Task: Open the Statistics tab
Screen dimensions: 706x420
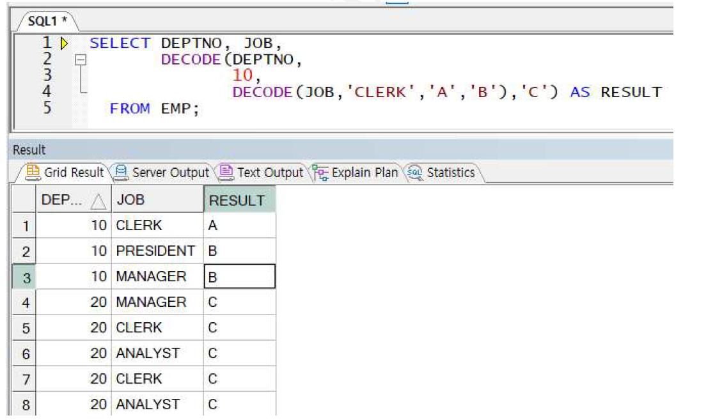Action: click(442, 173)
